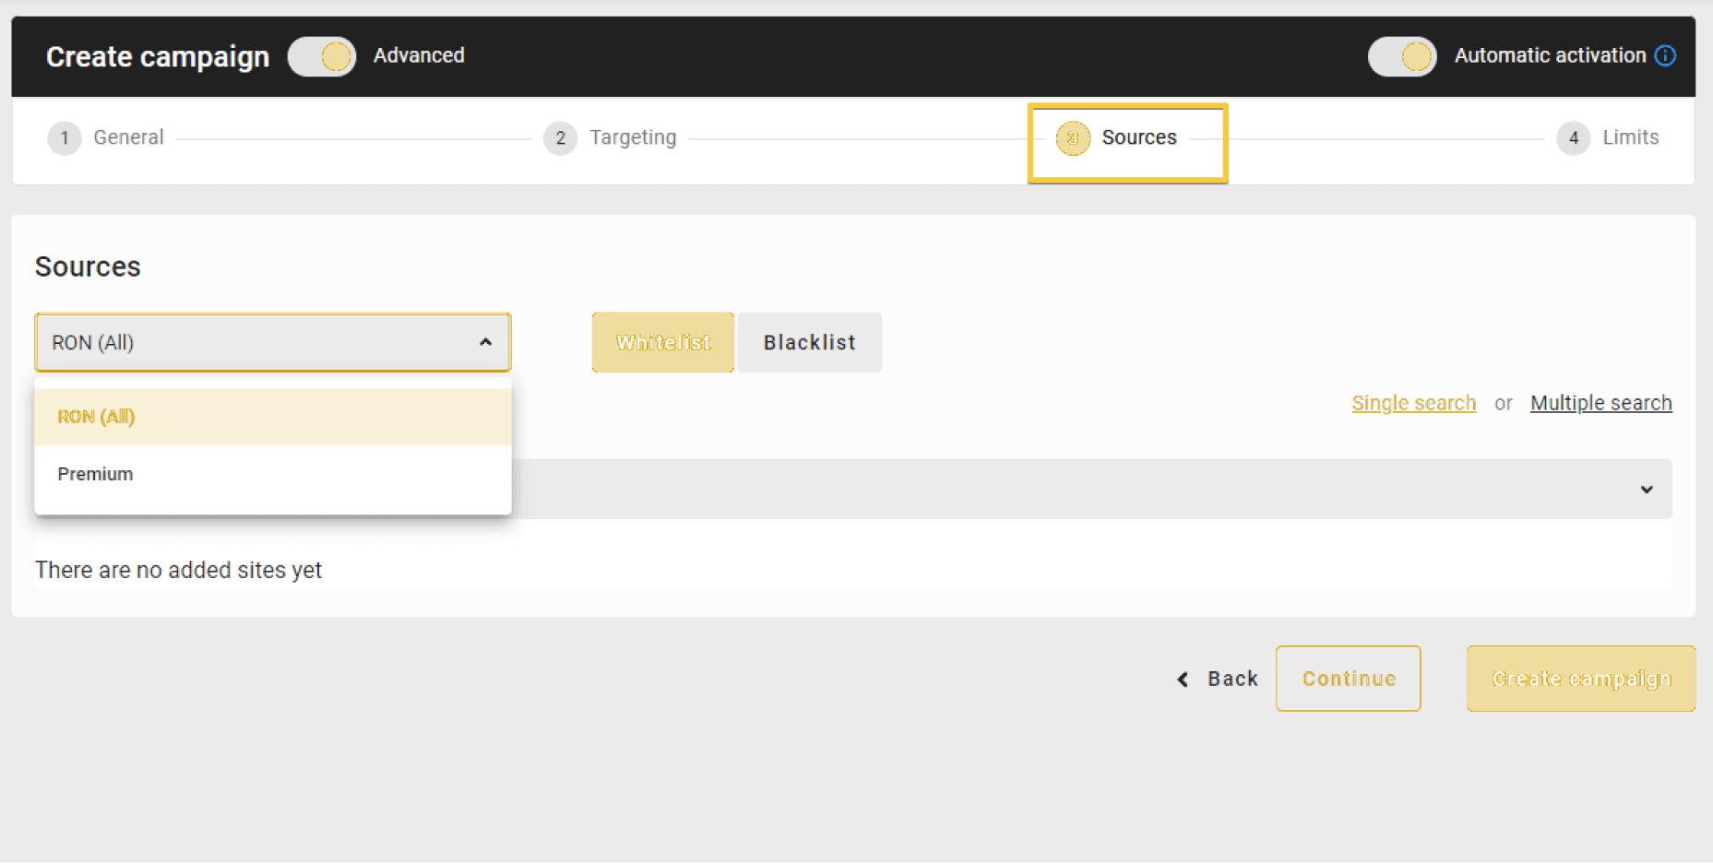Click the step 3 Sources number icon
This screenshot has height=863, width=1713.
point(1072,138)
